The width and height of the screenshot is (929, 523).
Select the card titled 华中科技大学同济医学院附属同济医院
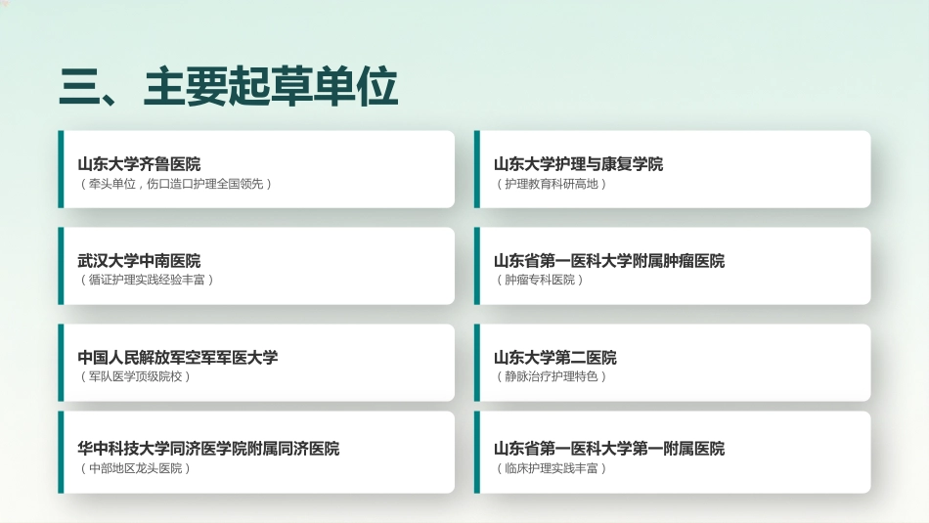(x=256, y=453)
